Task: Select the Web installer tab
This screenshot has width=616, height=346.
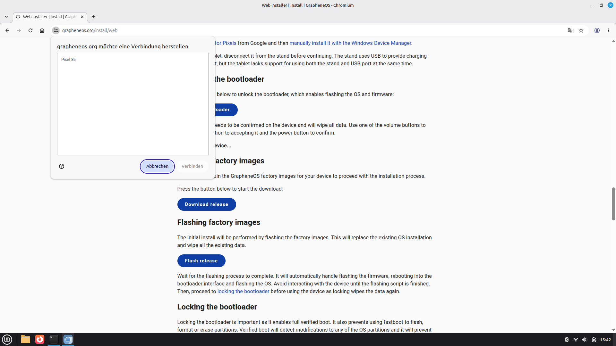Action: [x=50, y=17]
